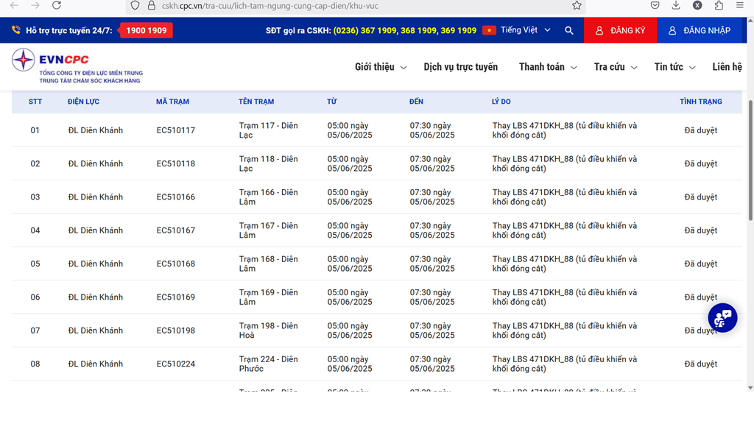
Task: Expand the Tra cứu menu
Action: click(x=615, y=67)
